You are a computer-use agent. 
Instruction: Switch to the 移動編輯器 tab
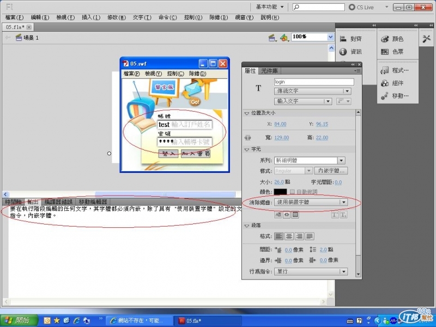(93, 202)
